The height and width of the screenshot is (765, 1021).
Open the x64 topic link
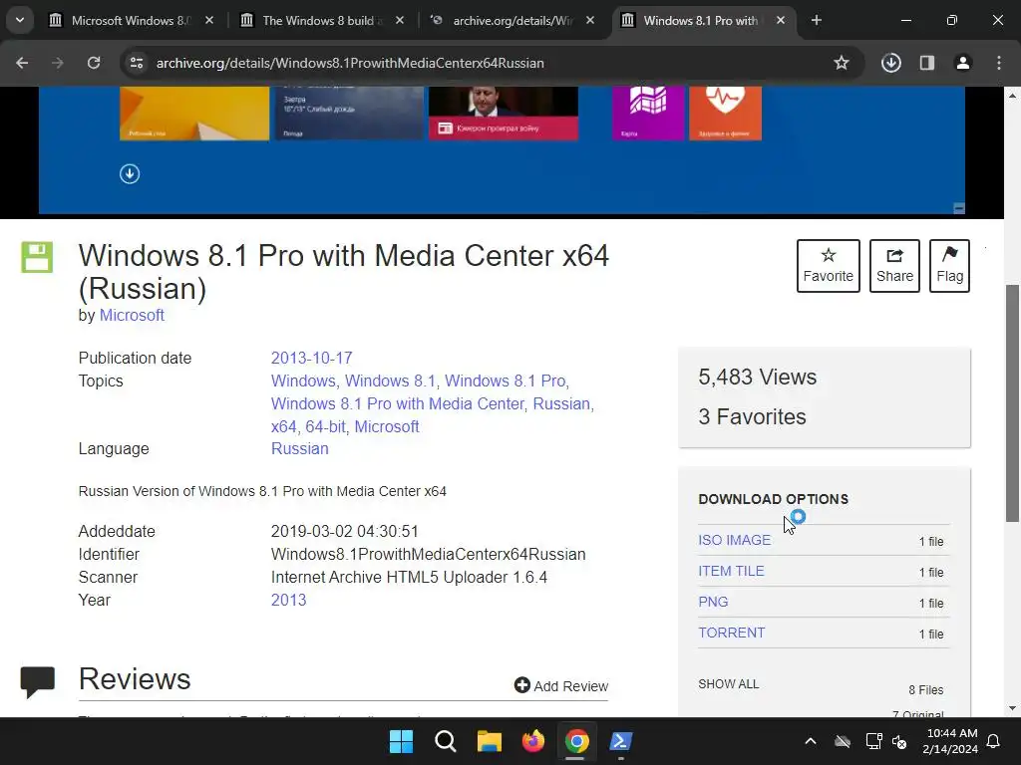coord(283,426)
